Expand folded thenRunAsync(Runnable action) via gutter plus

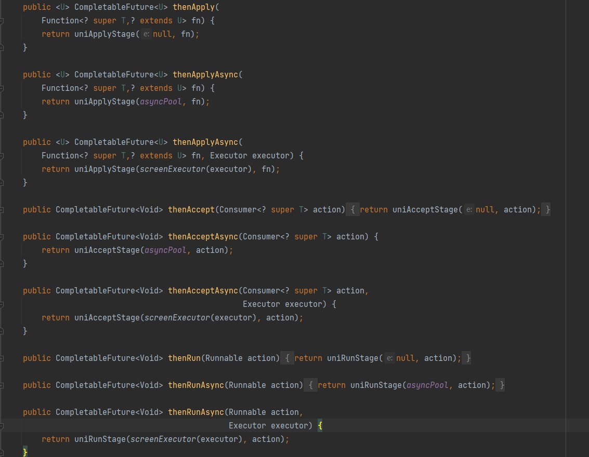tap(2, 386)
